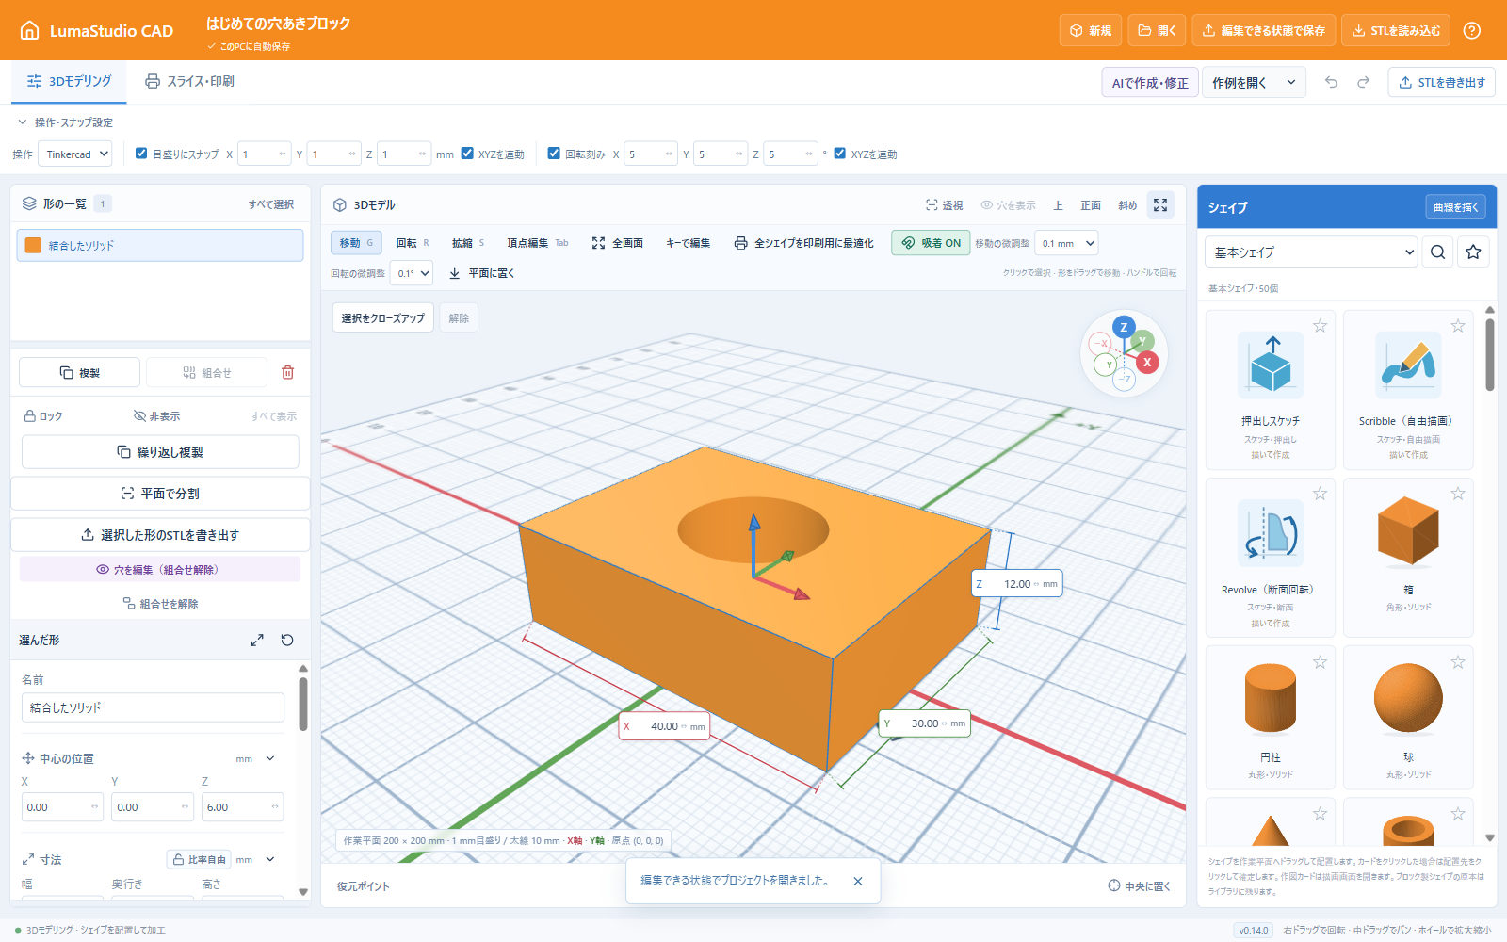
Task: Select the 頂点編集 tool mode
Action: [x=537, y=243]
